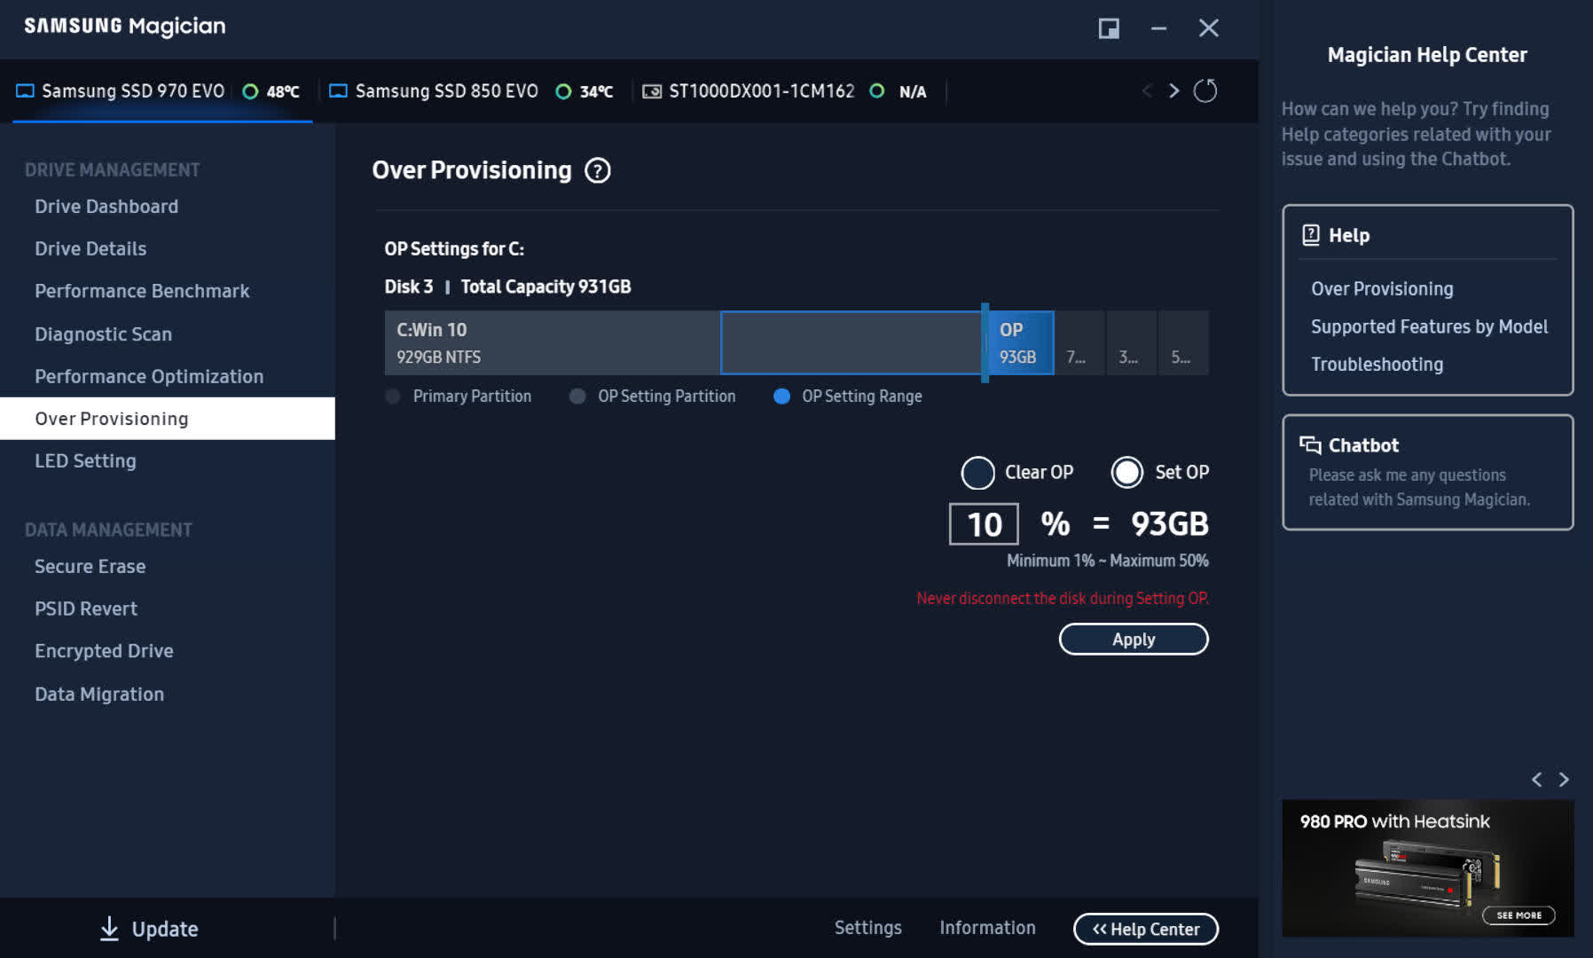Click the OP percentage input field

tap(984, 524)
